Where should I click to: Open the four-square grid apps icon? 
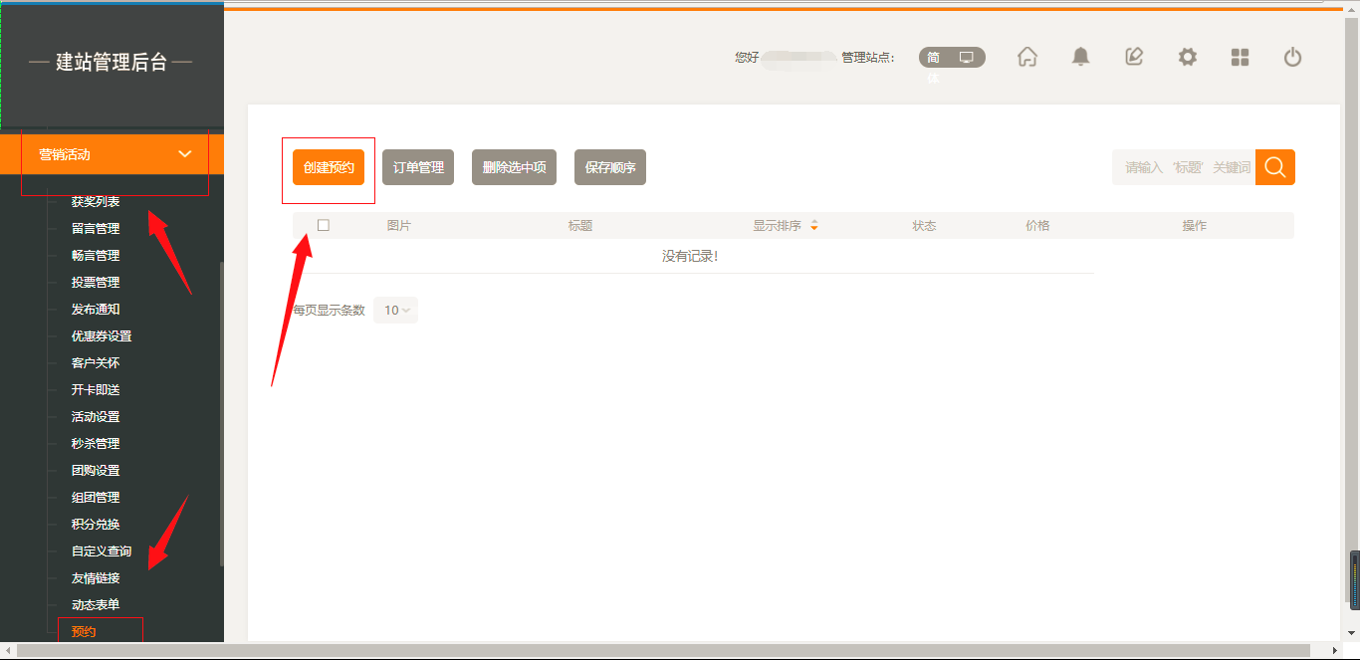point(1240,58)
